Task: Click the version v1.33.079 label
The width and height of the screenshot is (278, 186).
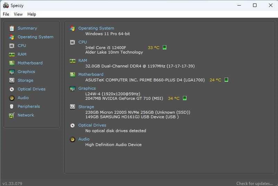Action: (x=12, y=184)
